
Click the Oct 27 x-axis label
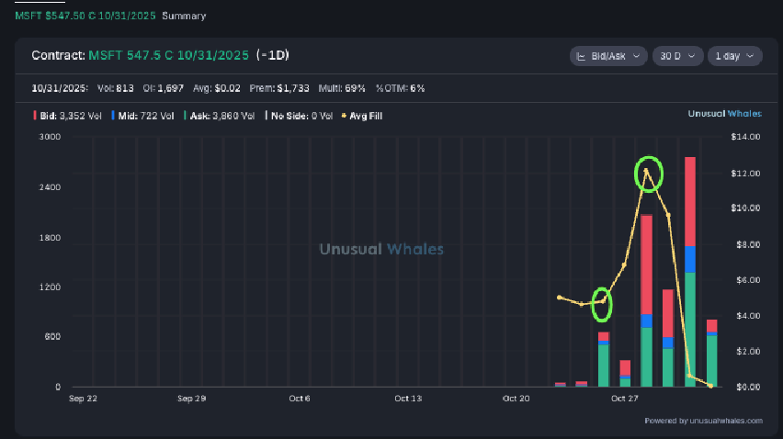pyautogui.click(x=625, y=399)
